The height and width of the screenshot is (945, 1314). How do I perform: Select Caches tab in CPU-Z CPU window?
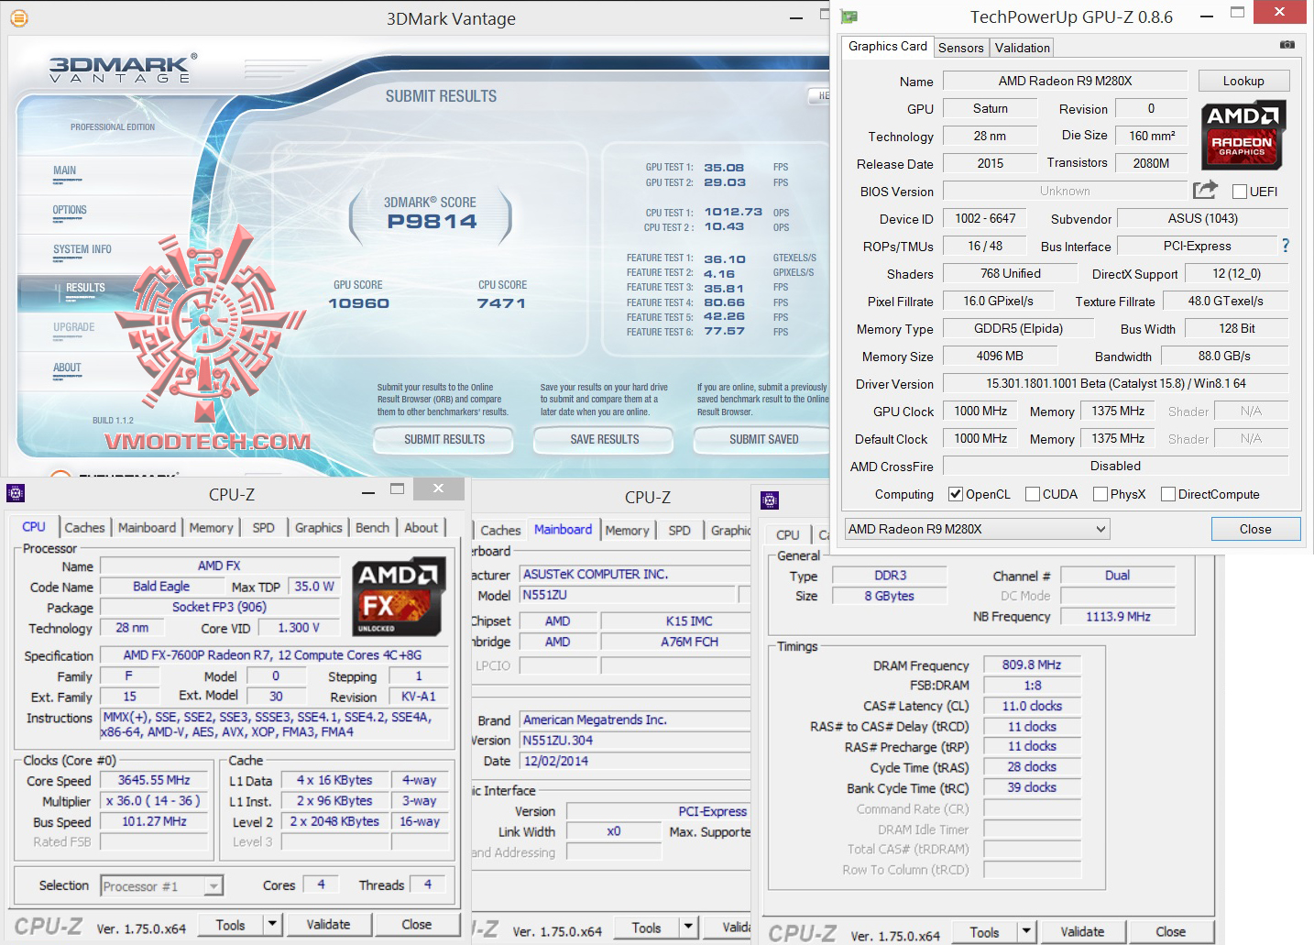coord(84,528)
